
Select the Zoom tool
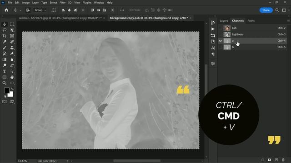click(5, 83)
